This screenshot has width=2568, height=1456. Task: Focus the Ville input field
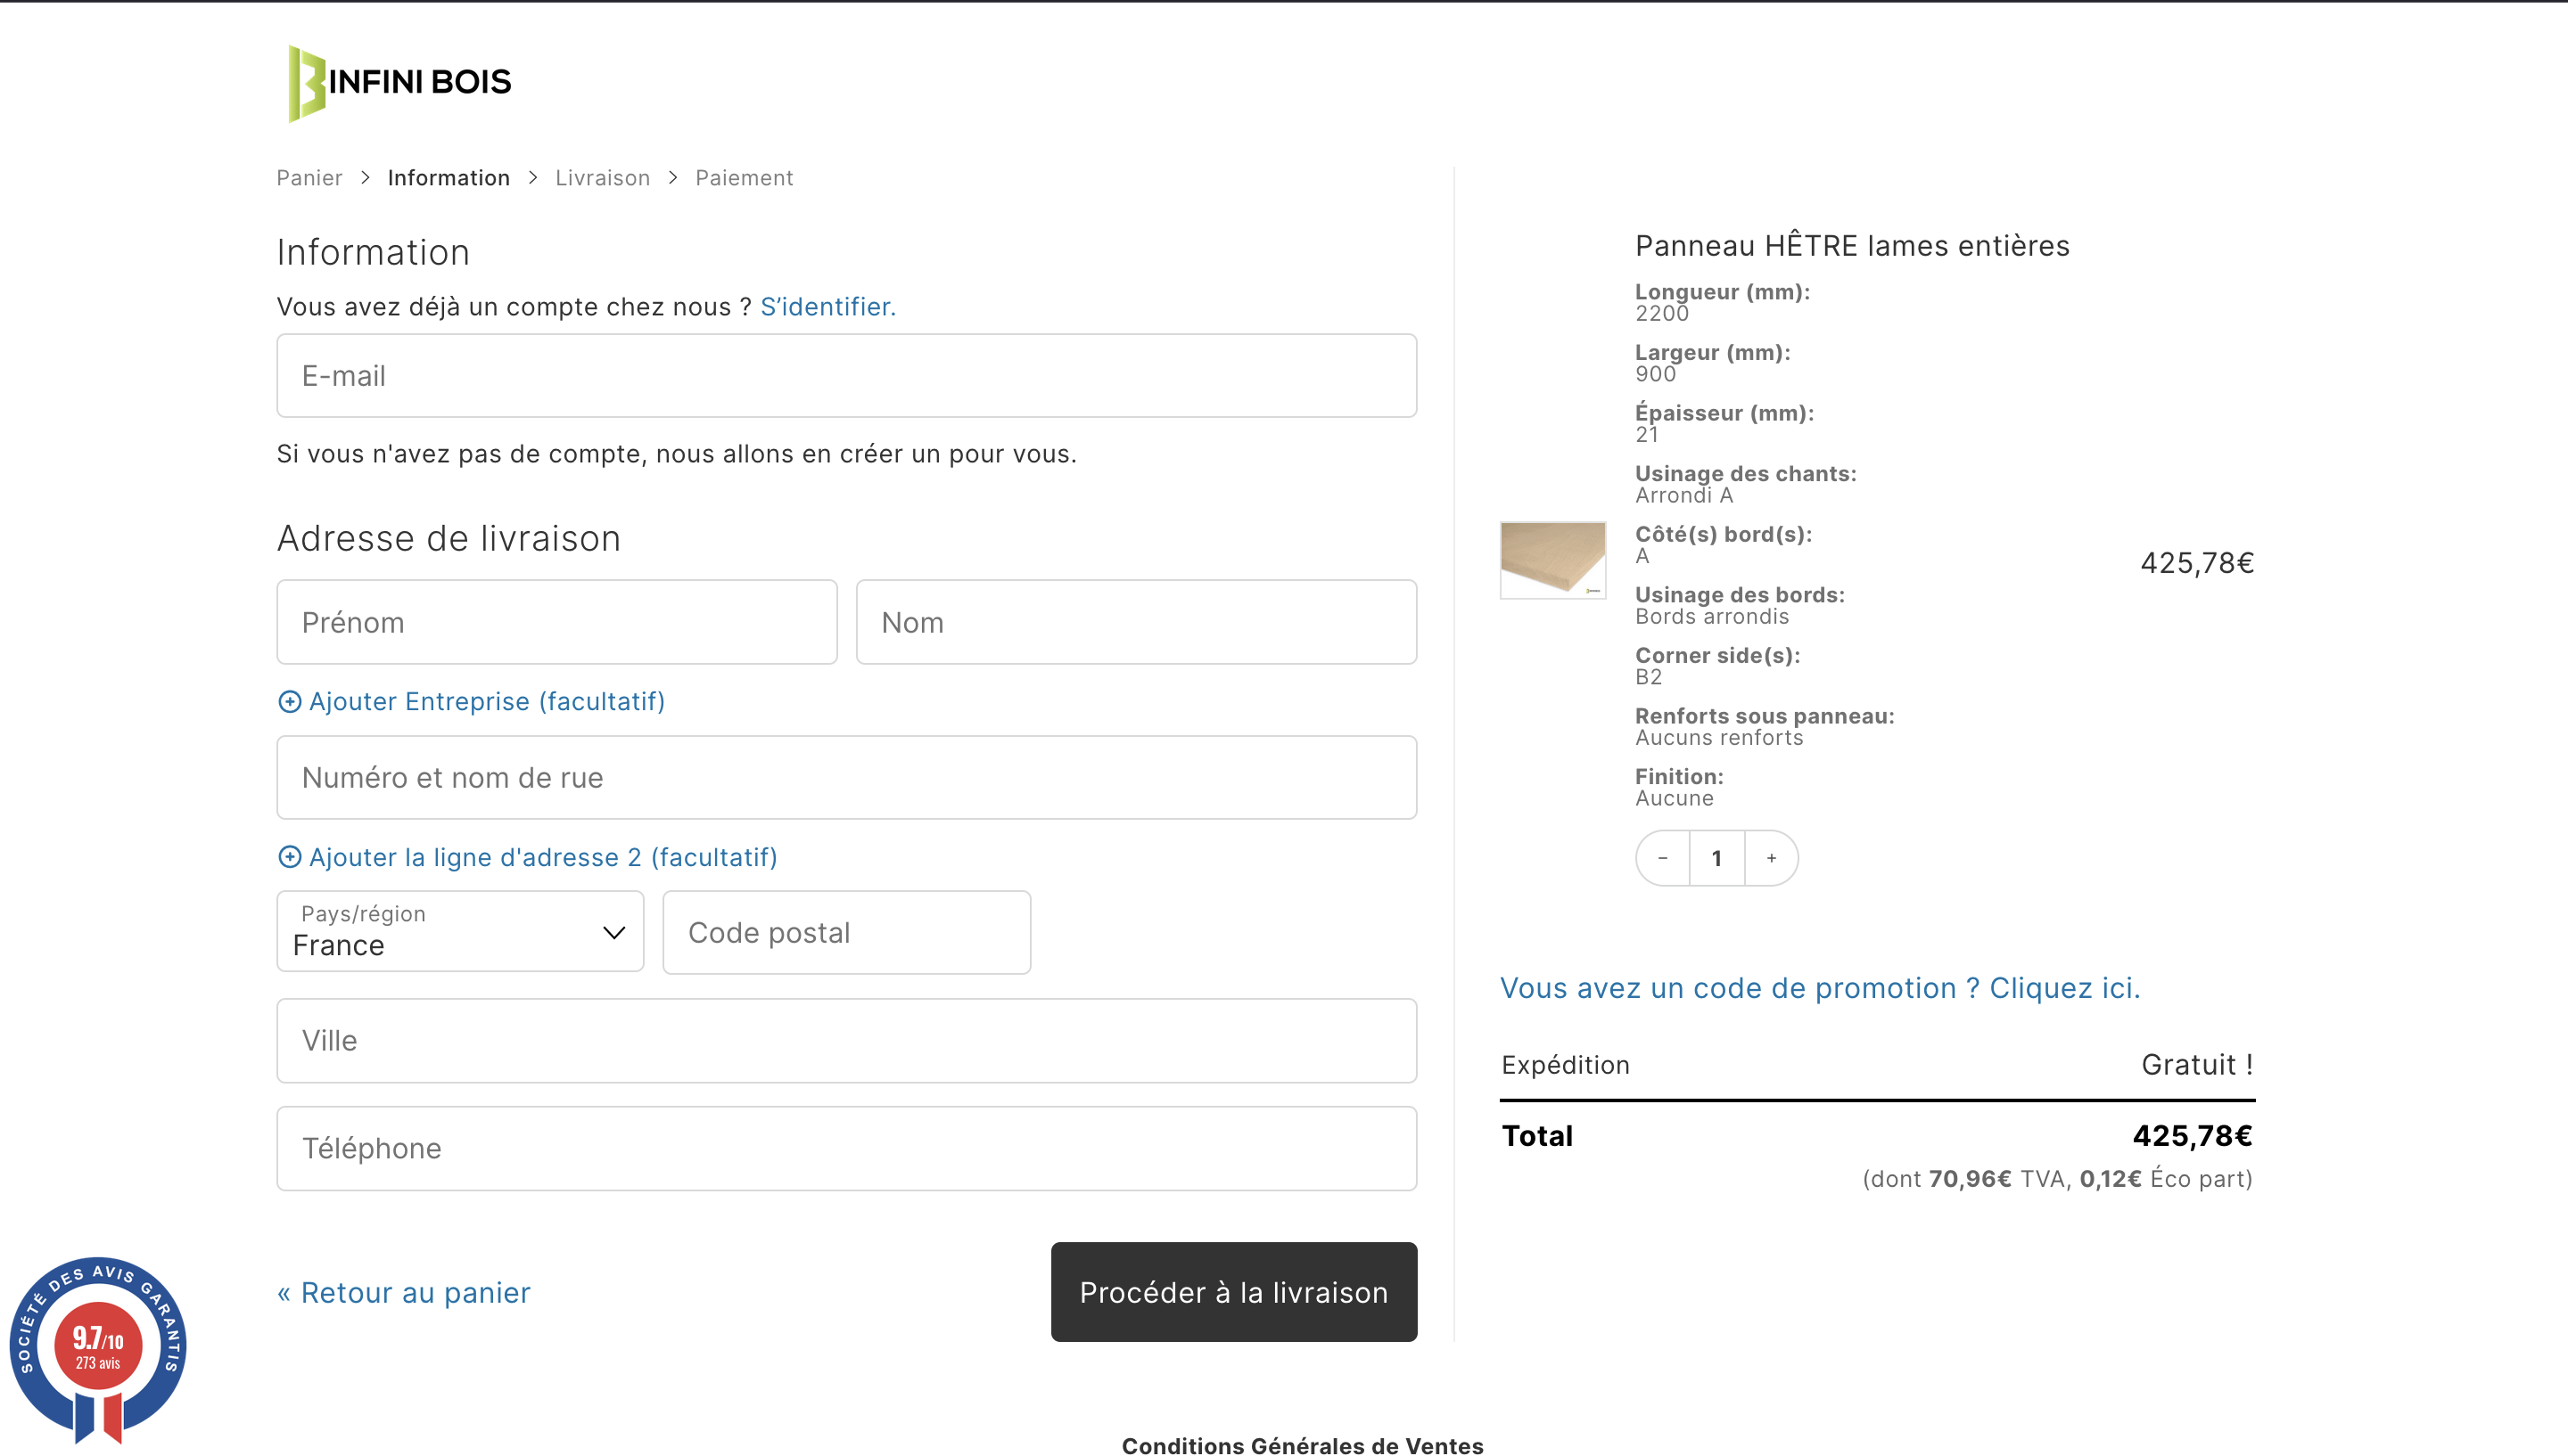click(x=846, y=1040)
